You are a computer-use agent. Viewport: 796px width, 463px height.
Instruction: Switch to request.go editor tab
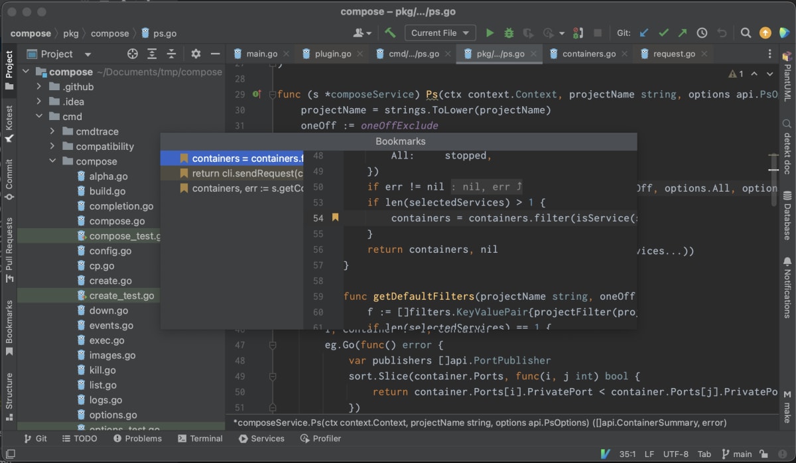(x=675, y=54)
